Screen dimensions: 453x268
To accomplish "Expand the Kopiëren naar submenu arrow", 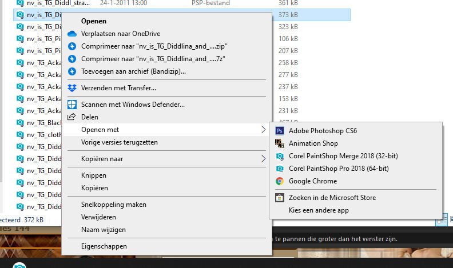I will pos(263,159).
